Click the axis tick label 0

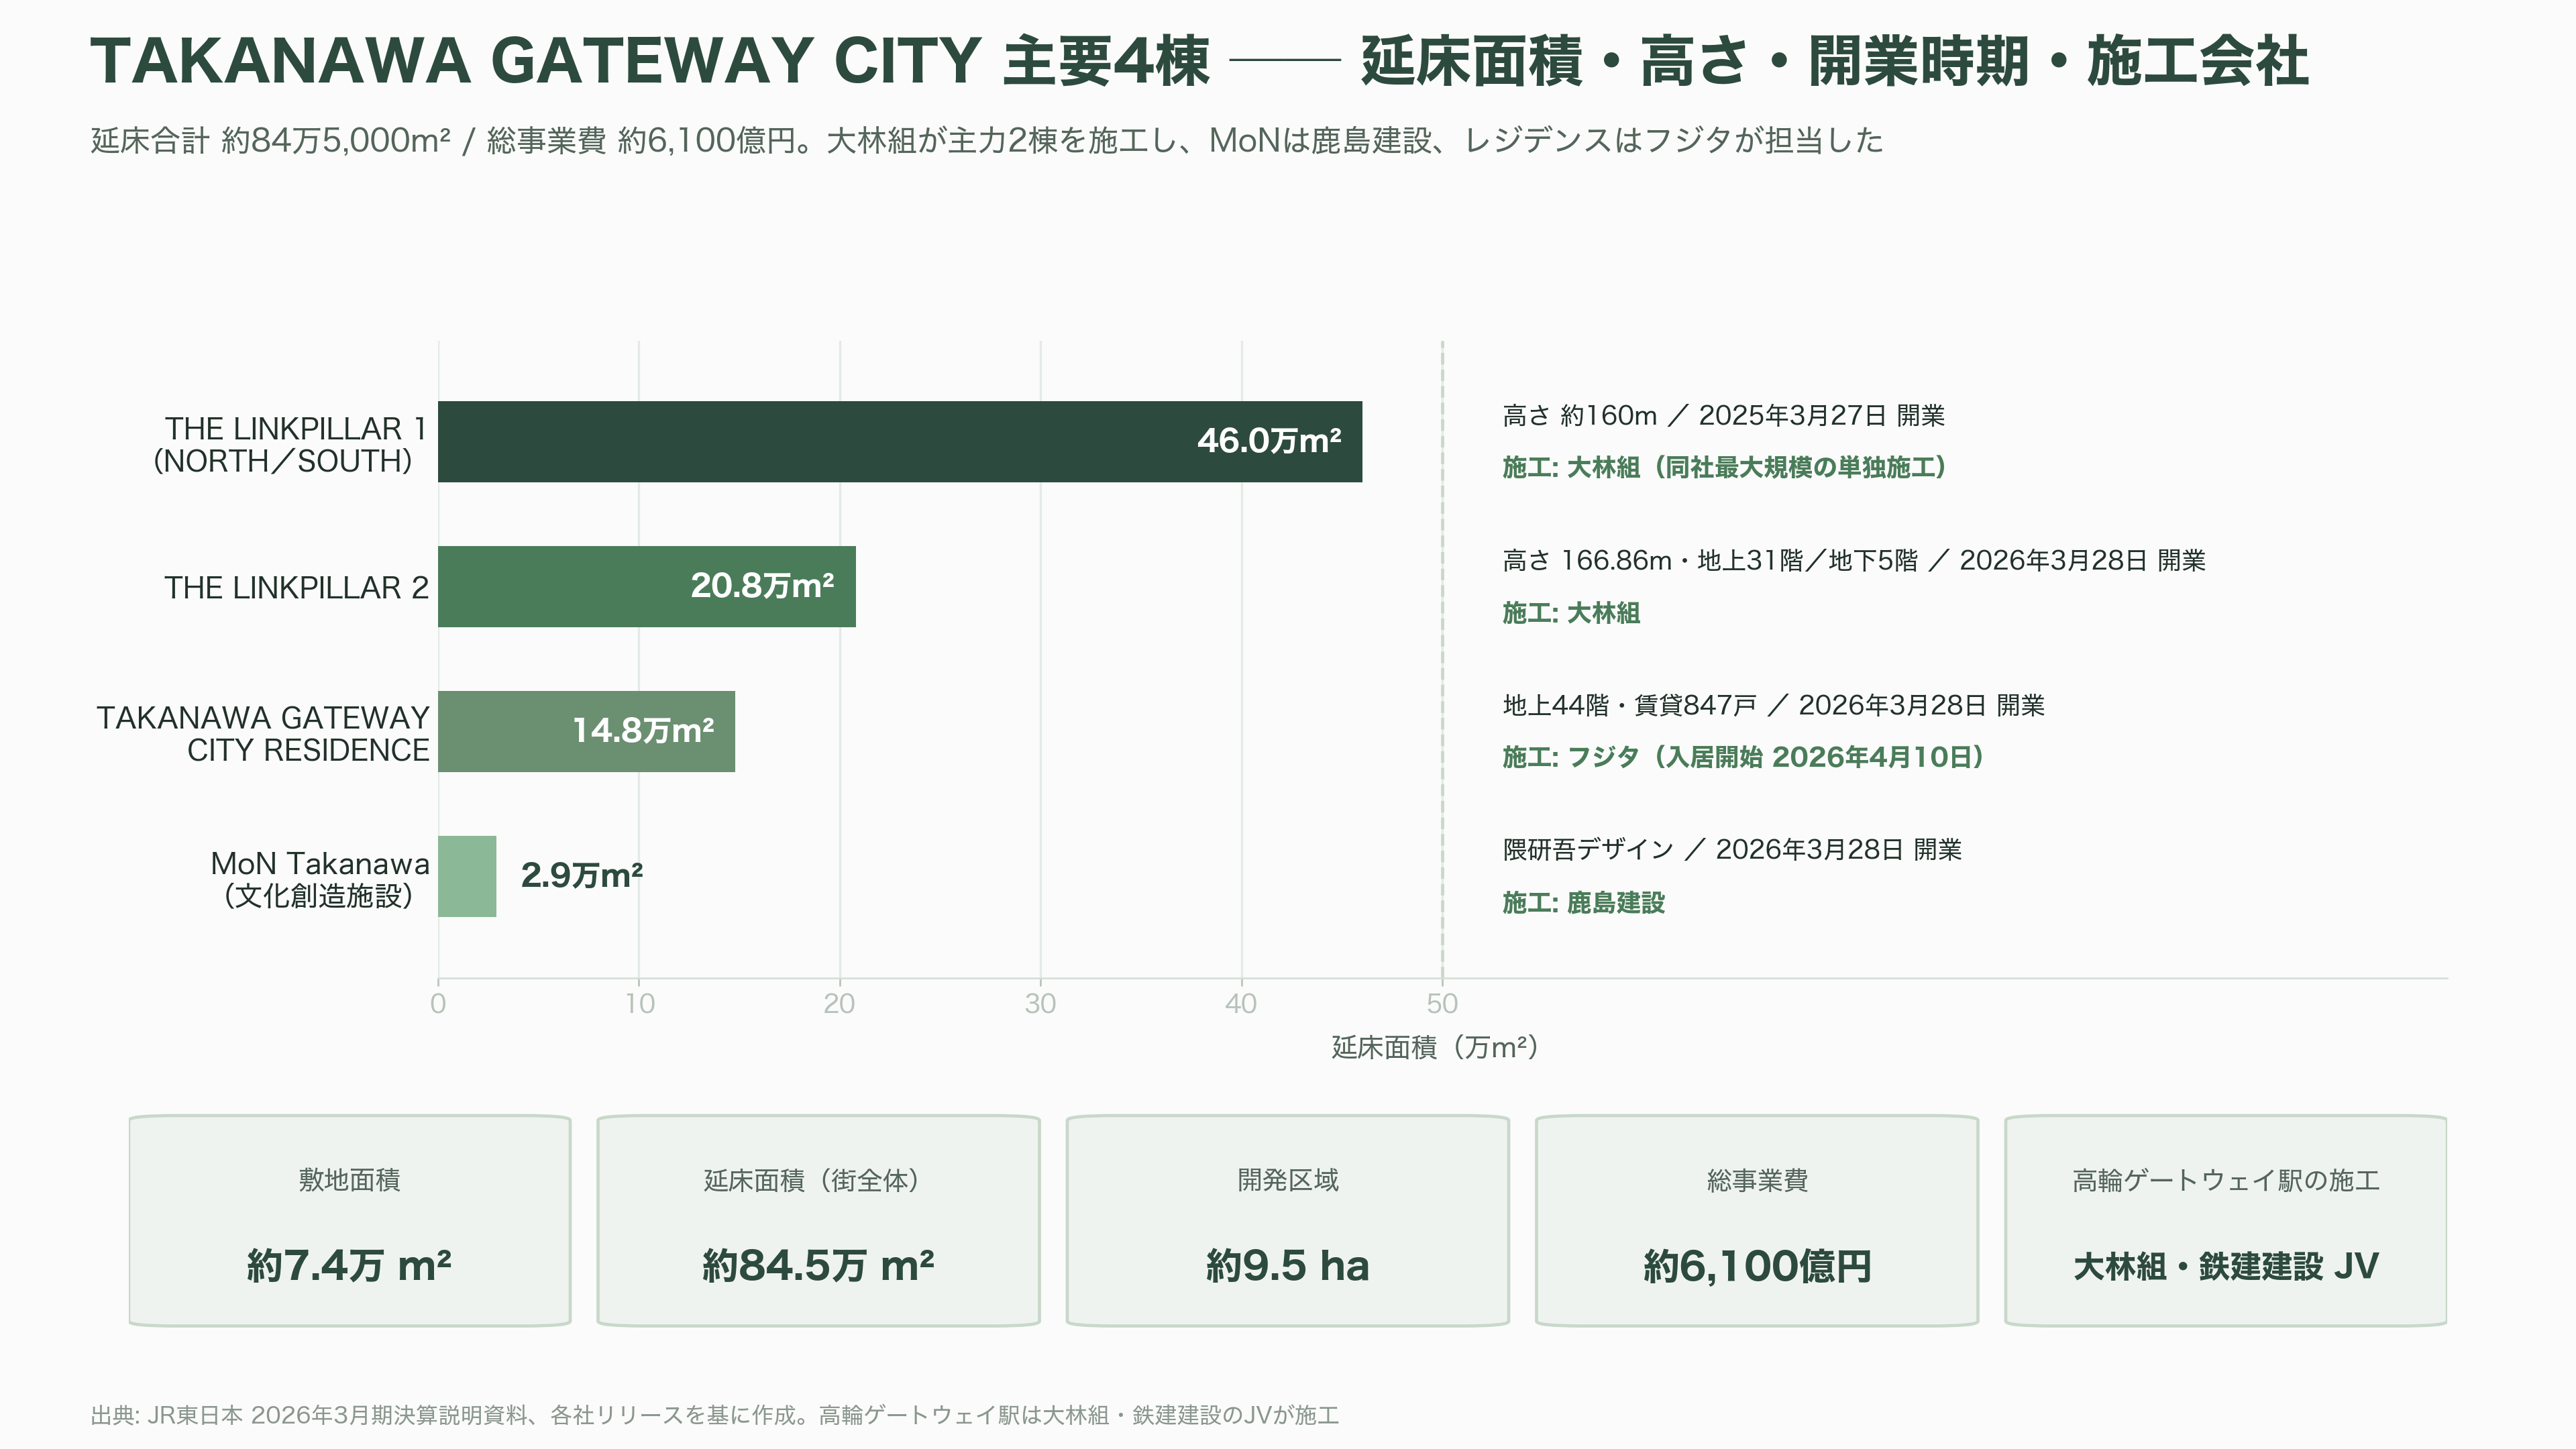pos(438,1003)
